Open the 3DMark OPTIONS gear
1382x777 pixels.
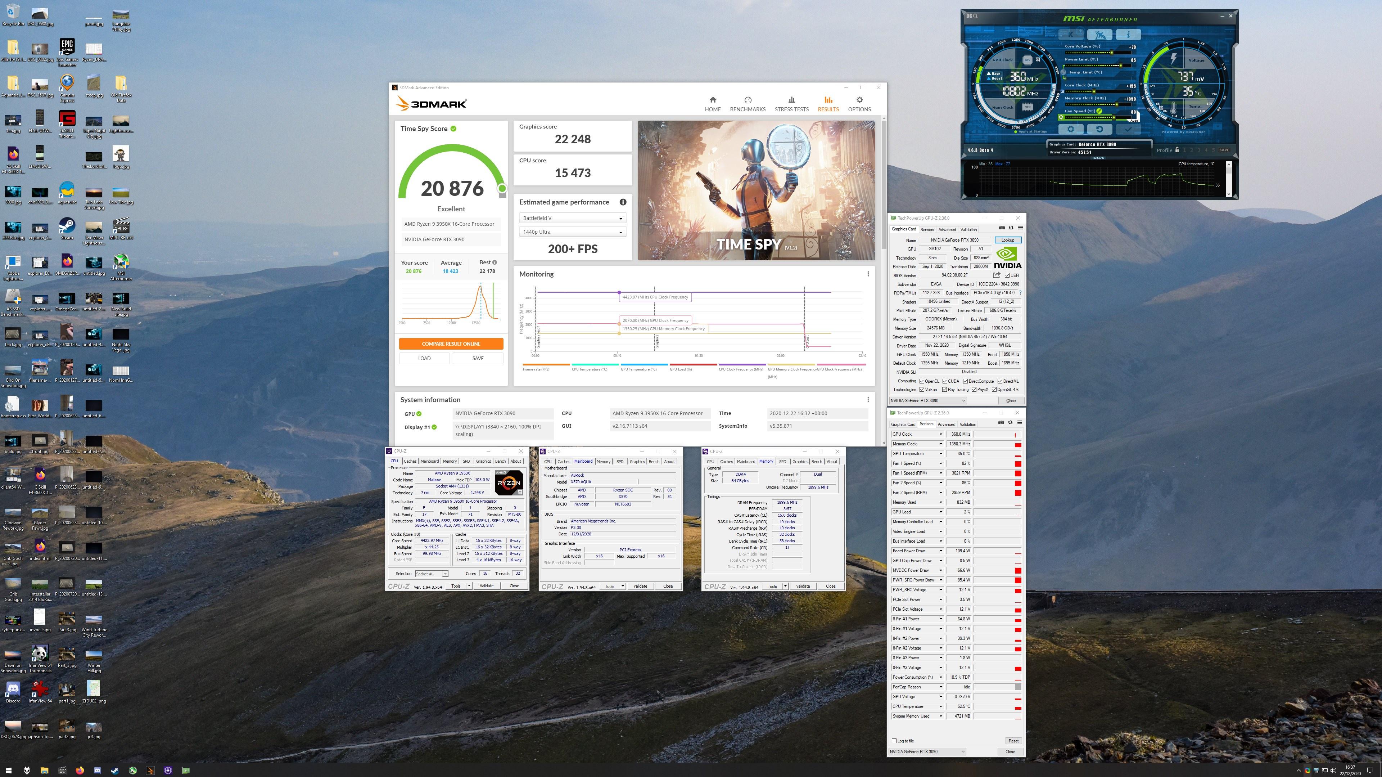(x=859, y=104)
